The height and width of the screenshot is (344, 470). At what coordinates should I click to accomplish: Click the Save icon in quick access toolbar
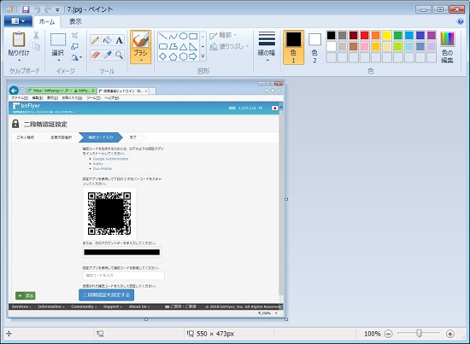(26, 9)
